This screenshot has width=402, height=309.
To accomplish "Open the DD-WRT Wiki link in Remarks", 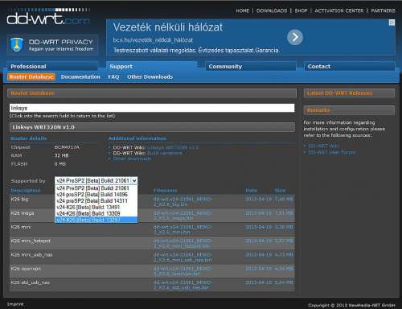I will tap(323, 146).
